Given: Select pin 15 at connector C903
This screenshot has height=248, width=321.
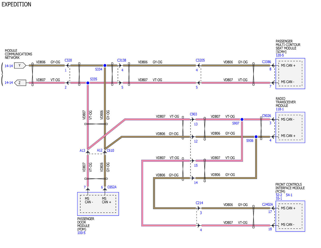Looking at the screenshot, I should pyautogui.click(x=196, y=166).
